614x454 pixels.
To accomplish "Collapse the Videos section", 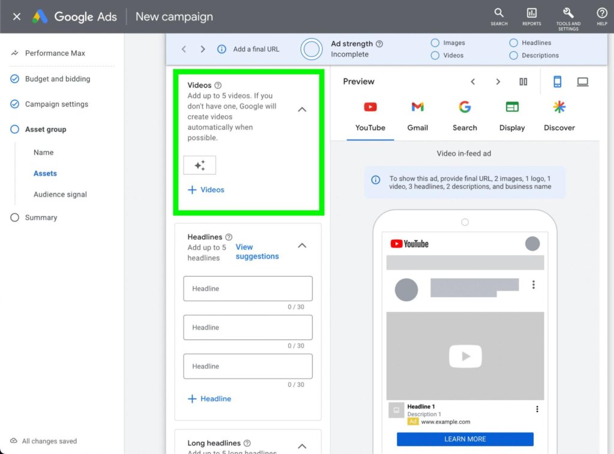I will pyautogui.click(x=302, y=110).
